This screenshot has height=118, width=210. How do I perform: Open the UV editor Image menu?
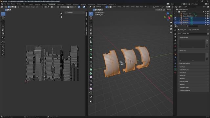pyautogui.click(x=33, y=7)
